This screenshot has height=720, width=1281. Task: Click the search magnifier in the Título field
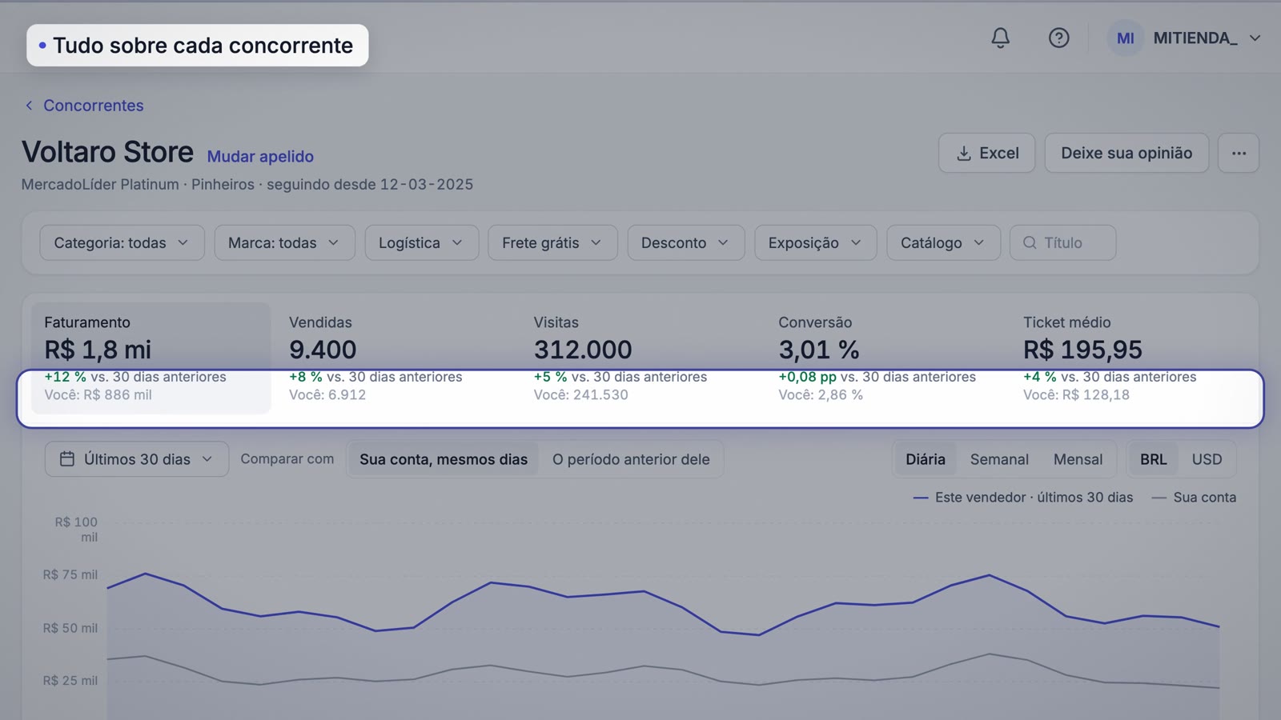[1030, 242]
